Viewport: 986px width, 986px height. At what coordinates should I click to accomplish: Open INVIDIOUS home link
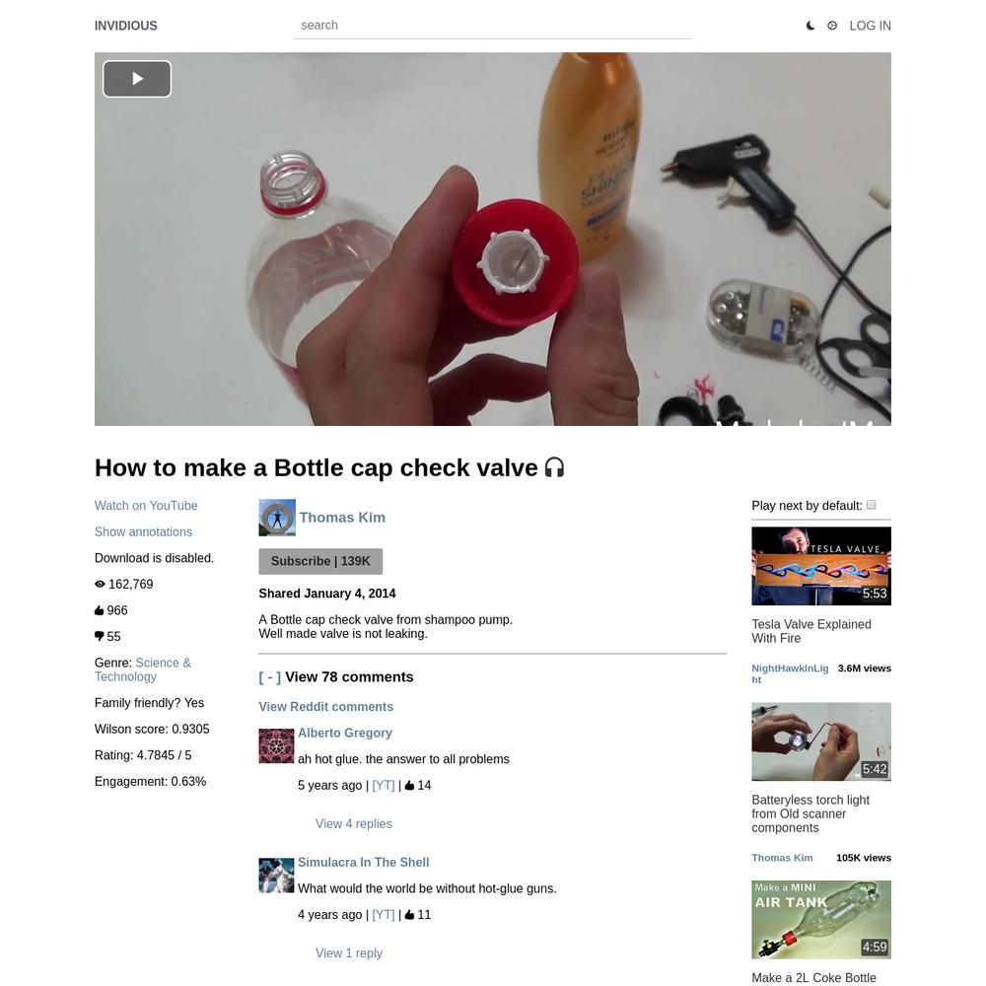(x=126, y=26)
